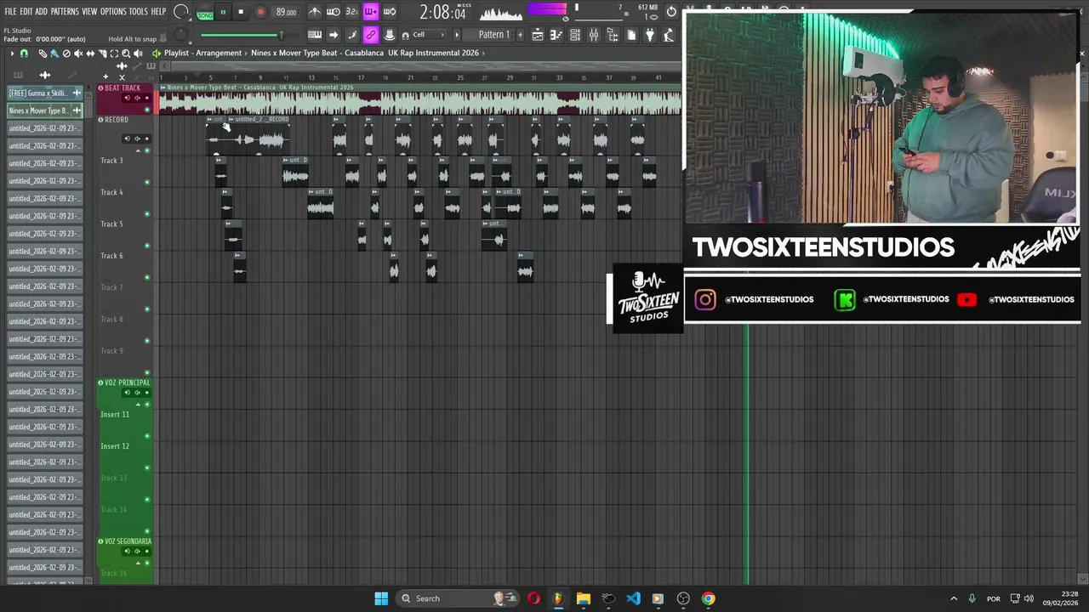
Task: Toggle loop recording button
Action: (x=389, y=12)
